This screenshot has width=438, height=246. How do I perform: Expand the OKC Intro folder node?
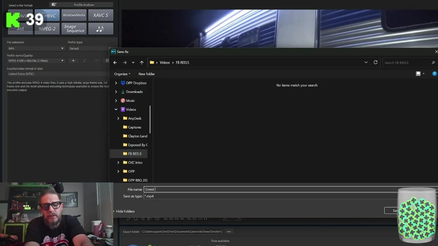coord(118,163)
